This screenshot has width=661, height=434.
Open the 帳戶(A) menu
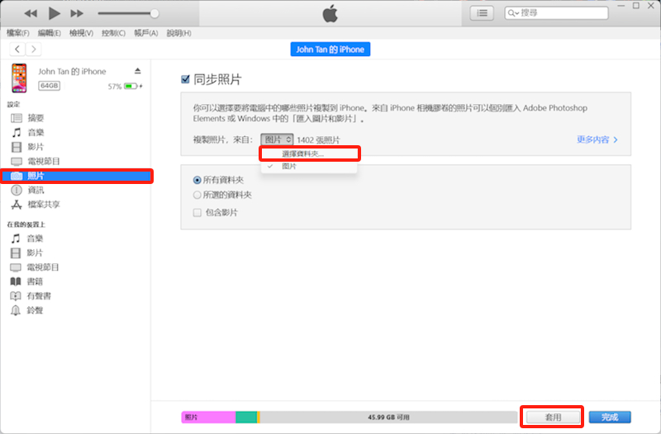(x=146, y=33)
